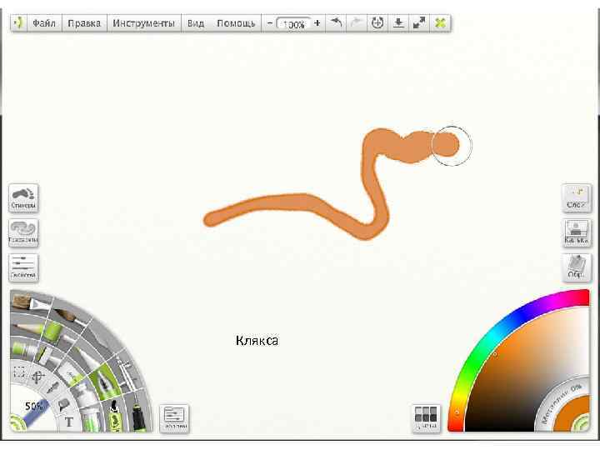Select the highlighted green ink pen tool
The width and height of the screenshot is (600, 450).
(x=104, y=380)
